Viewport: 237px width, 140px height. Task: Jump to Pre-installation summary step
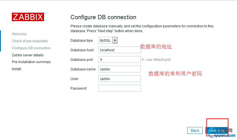click(31, 62)
